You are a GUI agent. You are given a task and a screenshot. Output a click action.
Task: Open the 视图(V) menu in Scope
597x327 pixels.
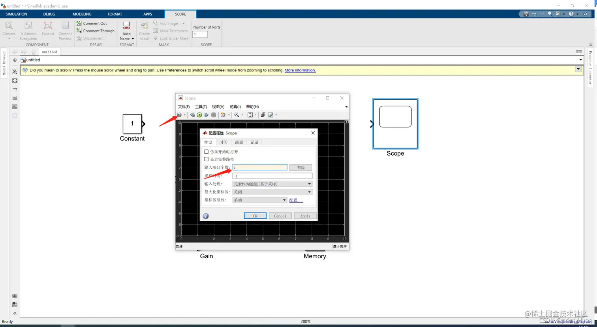coord(218,107)
